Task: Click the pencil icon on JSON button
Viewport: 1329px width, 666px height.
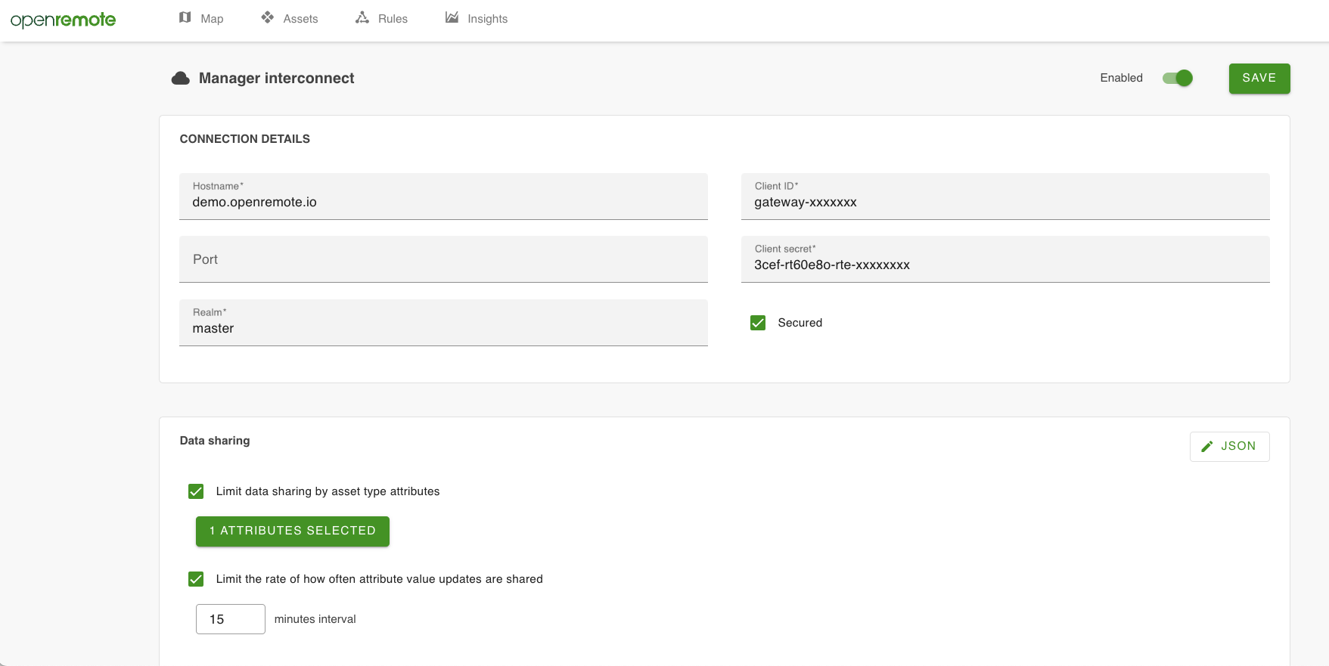Action: click(x=1207, y=447)
